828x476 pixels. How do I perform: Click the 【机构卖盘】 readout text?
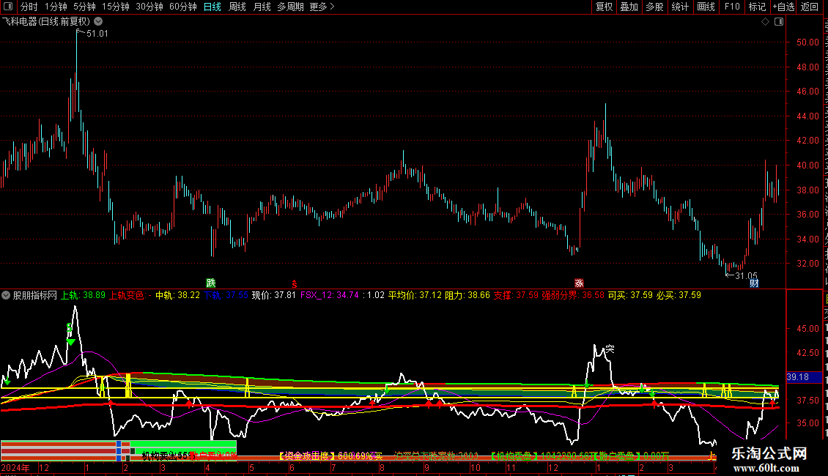click(512, 455)
